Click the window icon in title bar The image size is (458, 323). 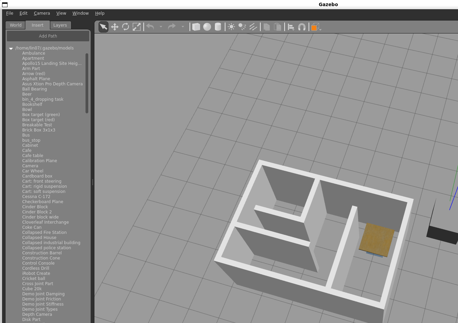(x=5, y=4)
